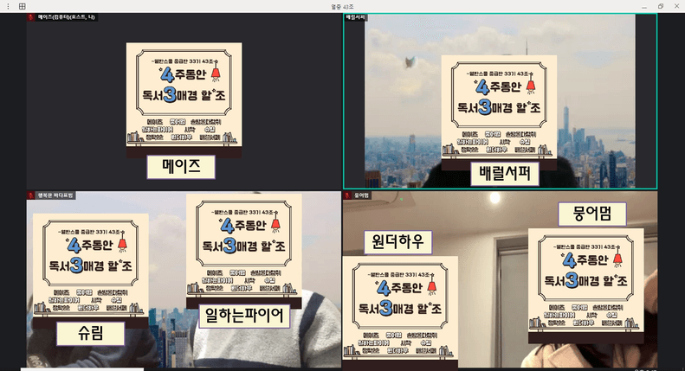Restore down the meeting window
Image resolution: width=685 pixels, height=371 pixels.
(x=661, y=6)
